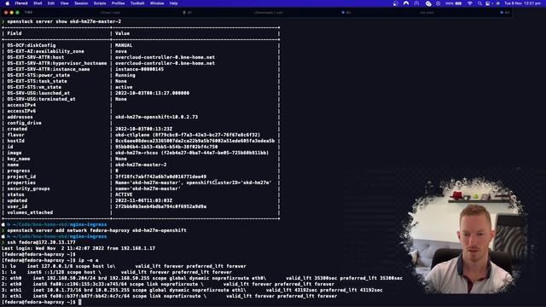Screen dimensions: 546x307
Task: Click the created timestamp 2022-10-03T00:13:23Z
Action: coord(143,129)
